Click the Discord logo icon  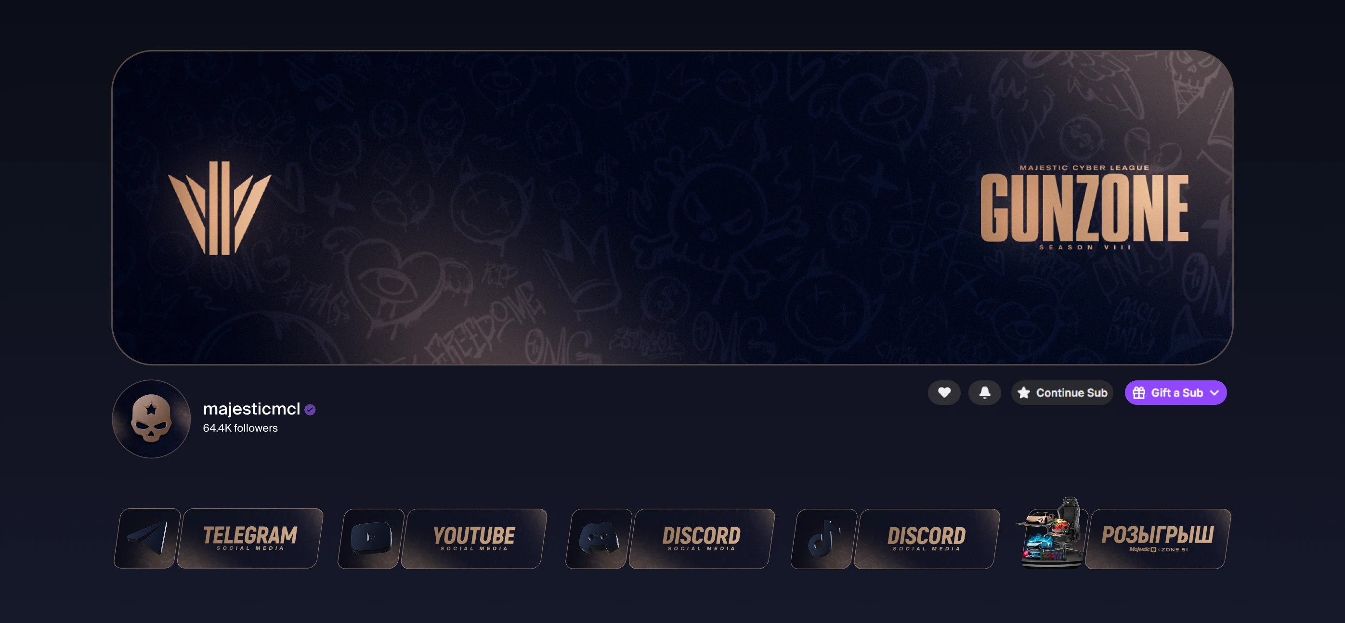(x=599, y=538)
